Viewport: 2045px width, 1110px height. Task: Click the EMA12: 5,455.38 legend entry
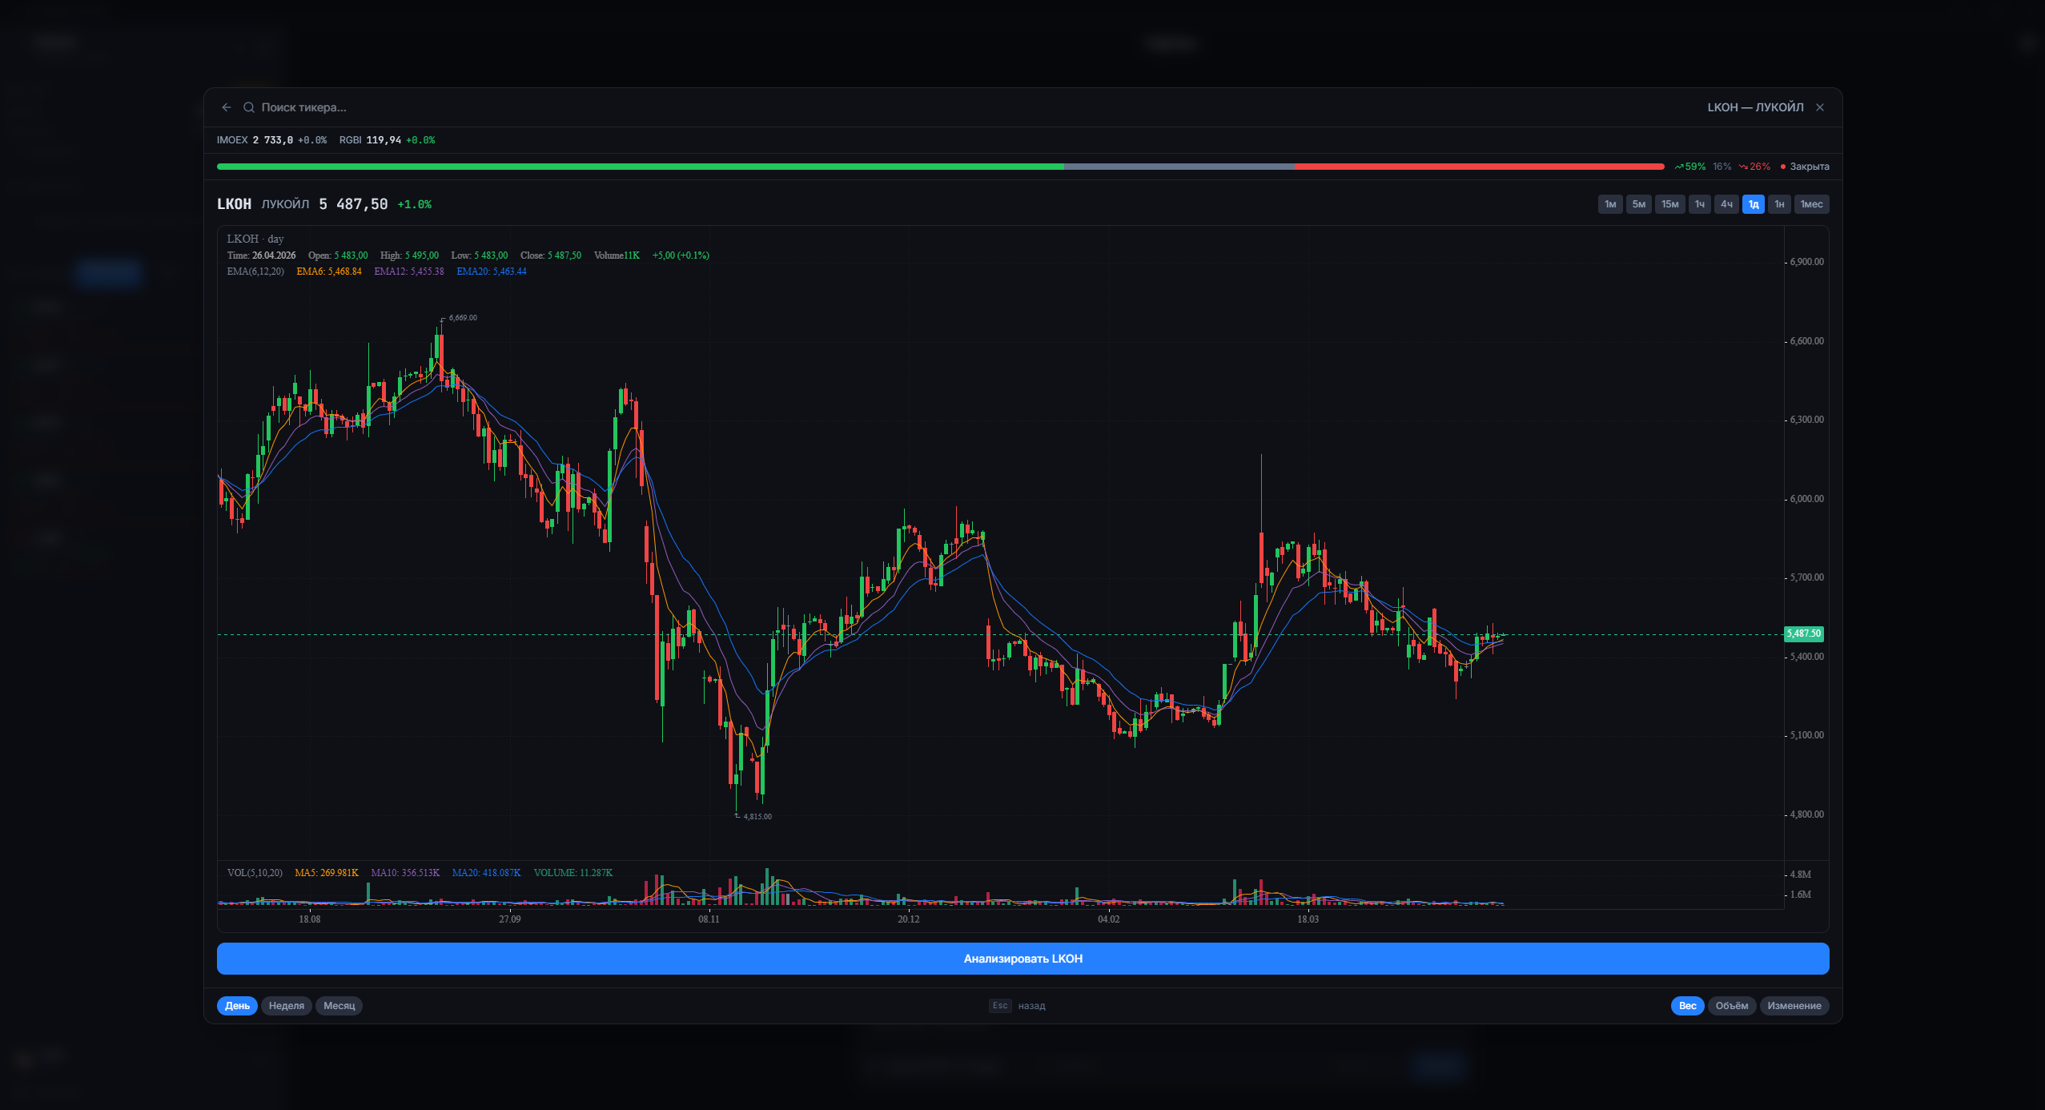[x=408, y=271]
